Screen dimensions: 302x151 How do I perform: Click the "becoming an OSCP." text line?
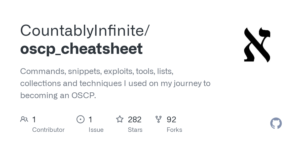[58, 95]
